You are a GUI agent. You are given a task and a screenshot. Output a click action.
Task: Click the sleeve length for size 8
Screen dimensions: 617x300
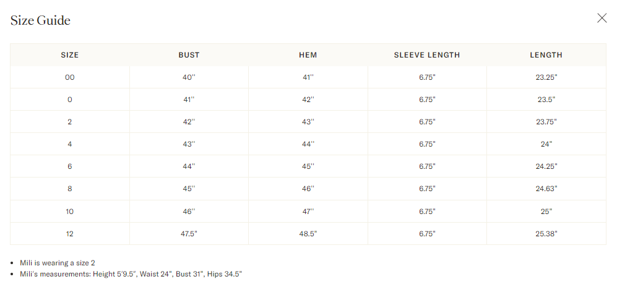click(x=427, y=189)
